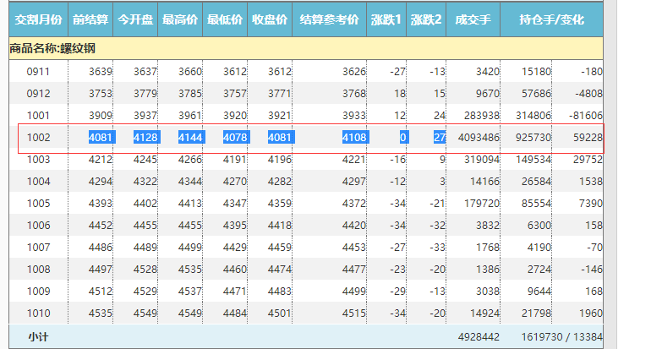Click subtotal open interest 1619730 / 13384

tap(562, 337)
